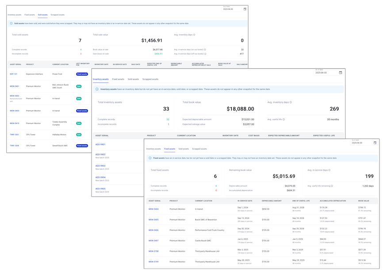
Task: Open the Sold assets tab on the middle window
Action: (133, 78)
